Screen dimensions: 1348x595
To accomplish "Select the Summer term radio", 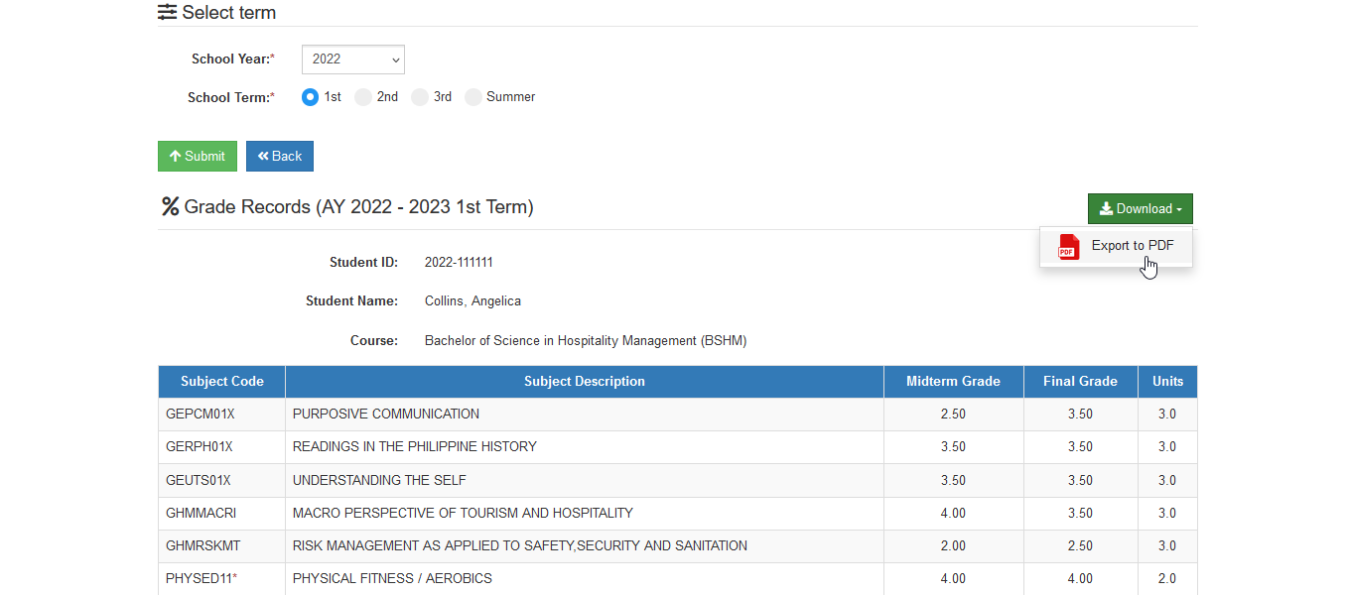I will click(x=473, y=97).
